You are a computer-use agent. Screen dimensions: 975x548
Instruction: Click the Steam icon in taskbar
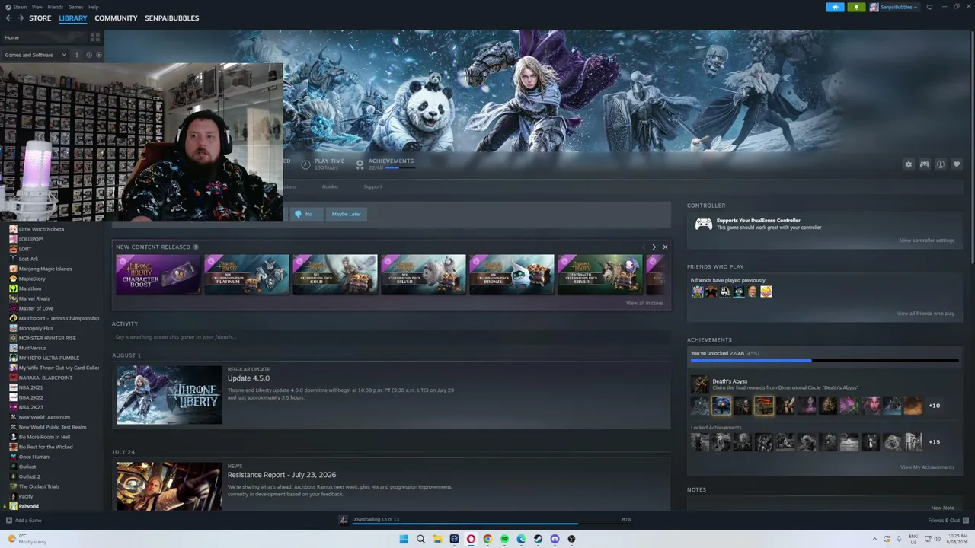click(x=538, y=539)
